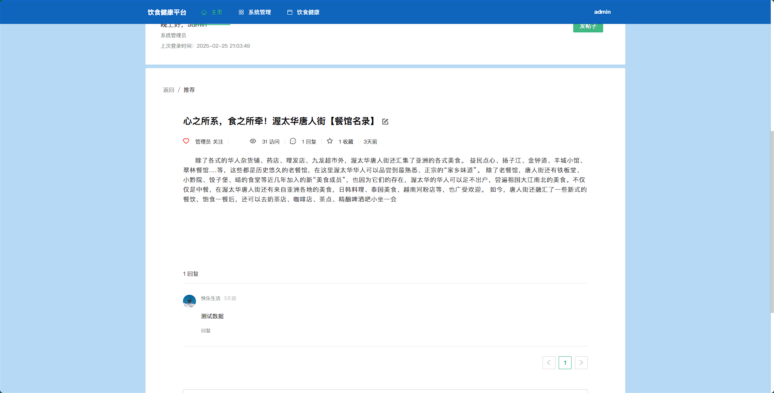
Task: Select page 1 in pagination
Action: click(565, 363)
